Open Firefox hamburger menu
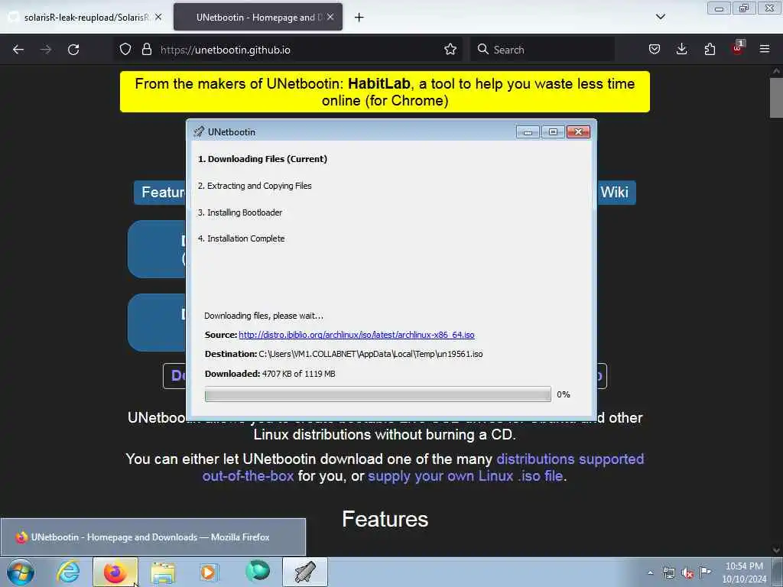 click(x=765, y=50)
